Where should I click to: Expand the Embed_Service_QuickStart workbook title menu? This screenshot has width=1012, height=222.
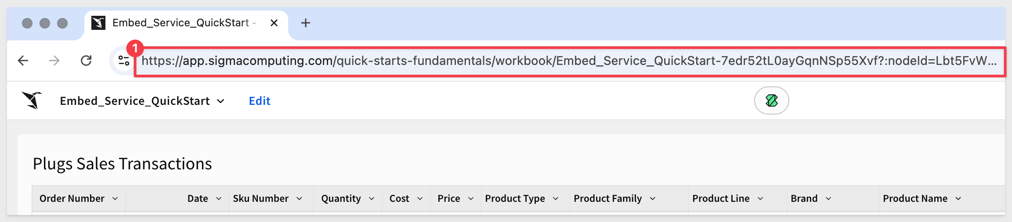(220, 101)
